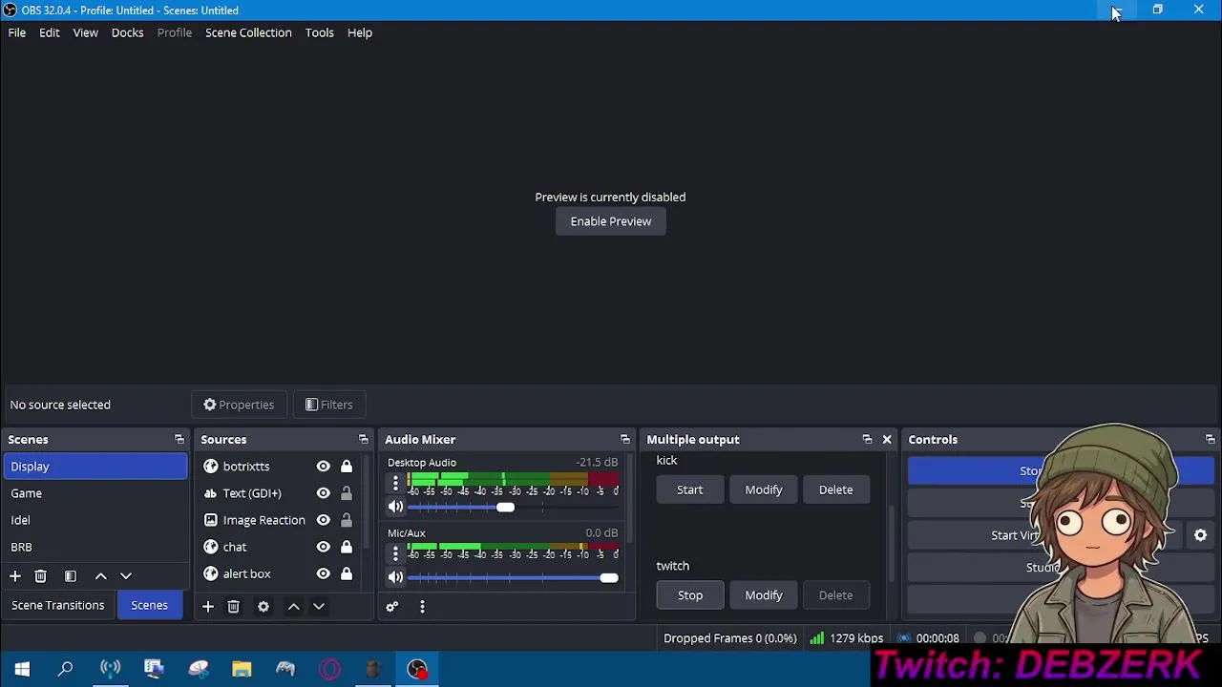The image size is (1222, 687).
Task: Open Desktop Audio three-dot options
Action: pyautogui.click(x=395, y=483)
